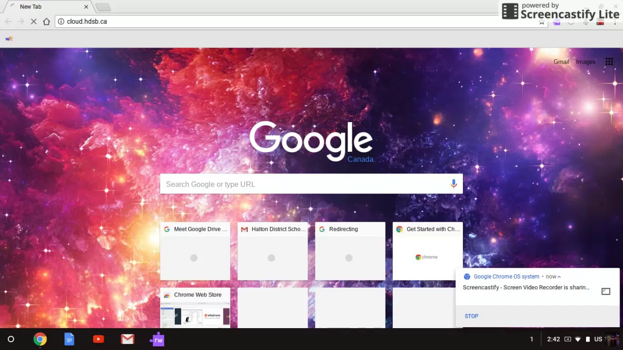
Task: Go back to the previous page
Action: pyautogui.click(x=8, y=21)
